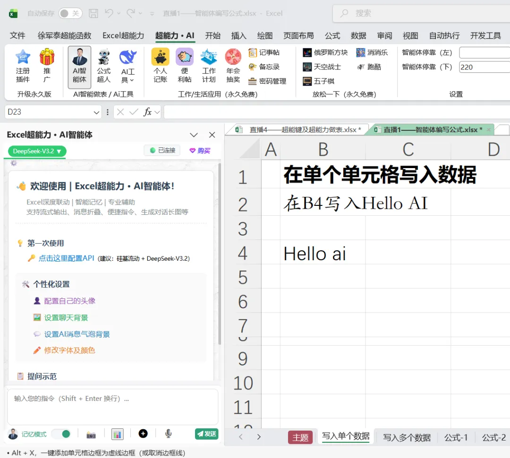The height and width of the screenshot is (458, 510).
Task: Switch to the Excel超能力 ribbon tab
Action: pyautogui.click(x=123, y=35)
